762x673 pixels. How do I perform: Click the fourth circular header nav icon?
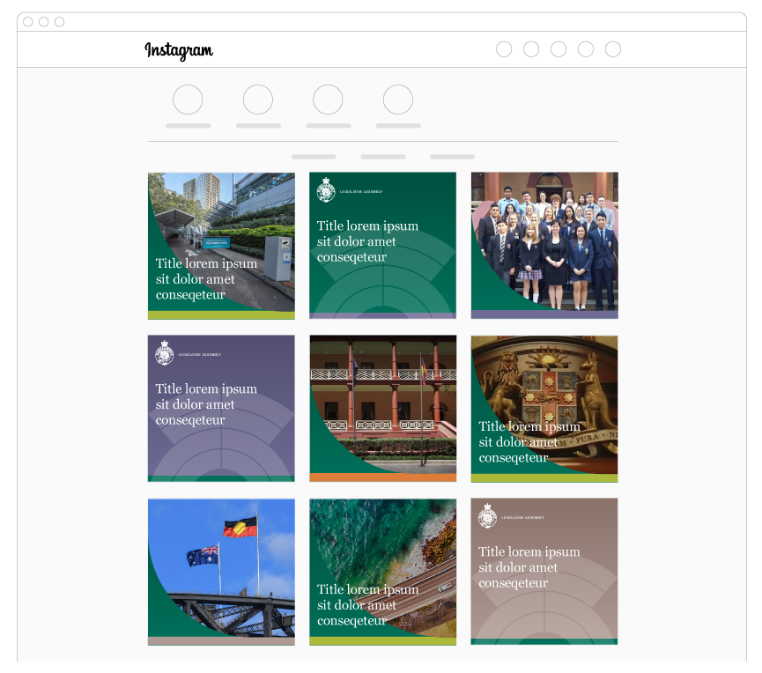[x=586, y=49]
